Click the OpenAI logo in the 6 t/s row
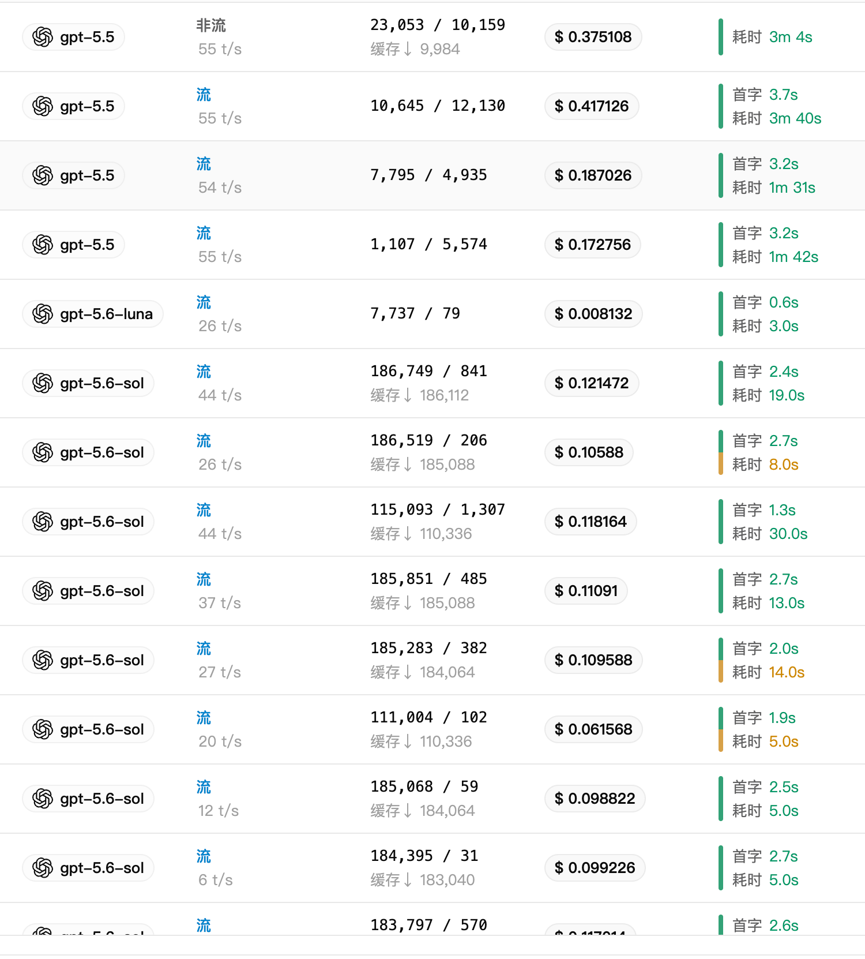 (x=43, y=868)
